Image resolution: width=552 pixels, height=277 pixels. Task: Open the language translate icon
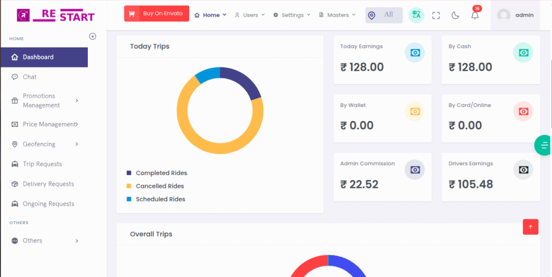pyautogui.click(x=416, y=15)
